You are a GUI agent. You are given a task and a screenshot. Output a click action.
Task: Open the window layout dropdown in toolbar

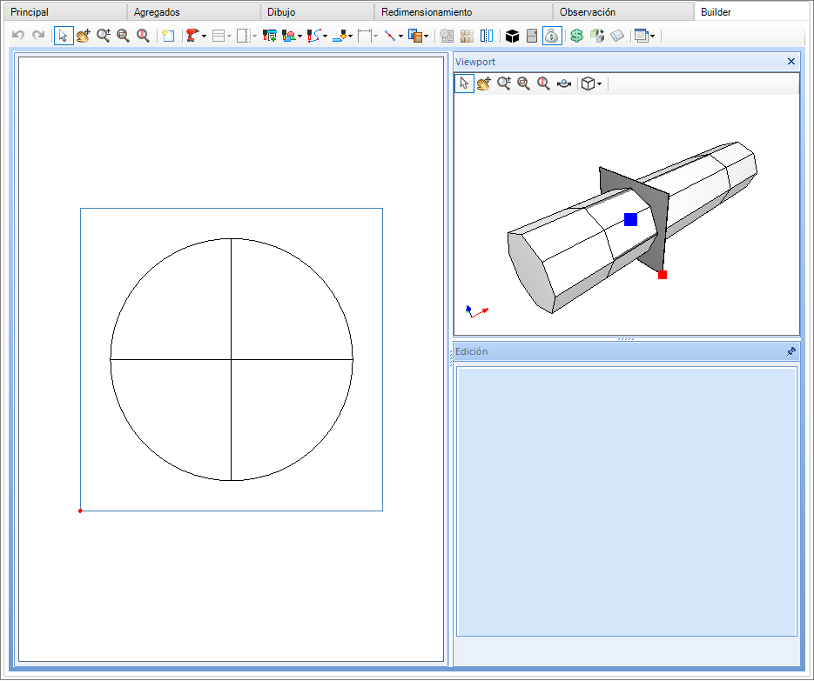click(x=652, y=37)
